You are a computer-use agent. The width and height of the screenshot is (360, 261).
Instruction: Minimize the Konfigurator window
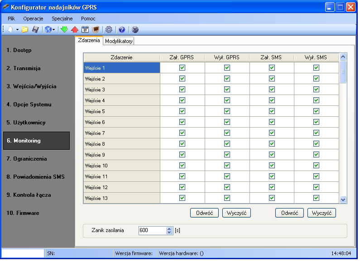330,7
